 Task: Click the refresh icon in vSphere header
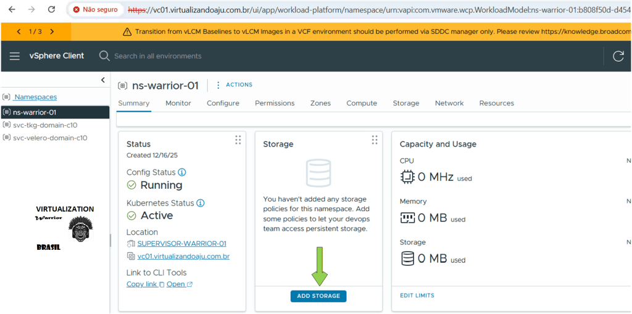pos(618,56)
